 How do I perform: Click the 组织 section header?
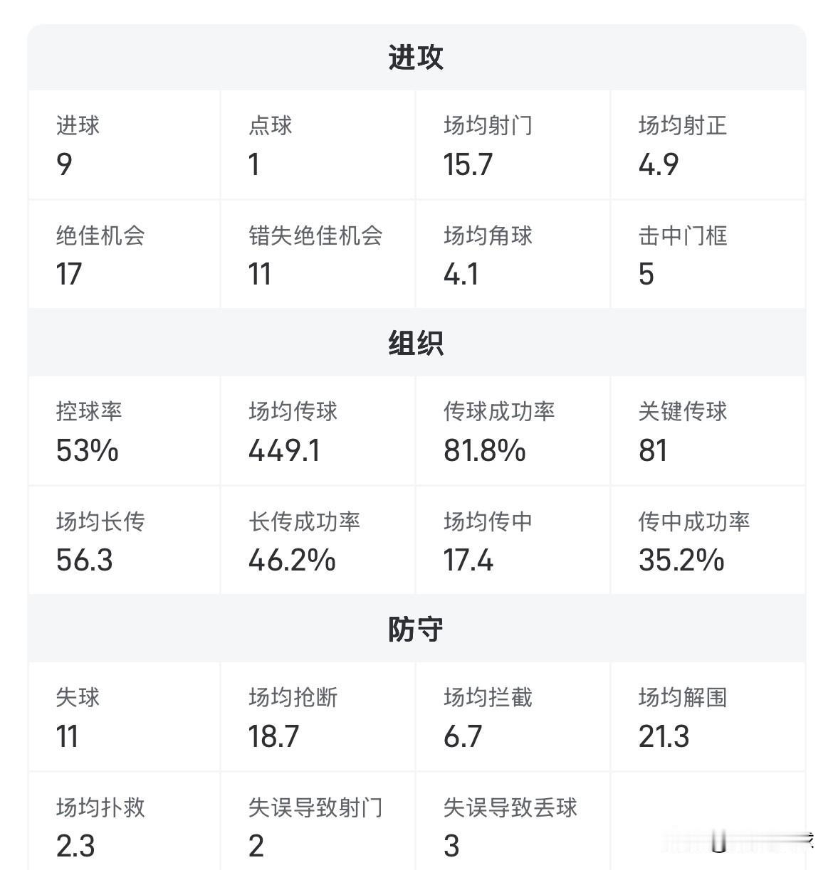416,344
